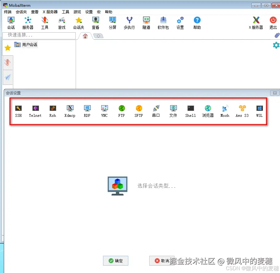Choose the FTP session type
The image size is (280, 273).
point(122,111)
